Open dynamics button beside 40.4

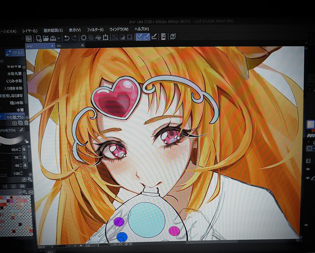[25, 149]
